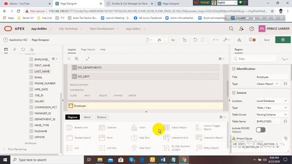
Task: Save the page
Action: click(x=266, y=40)
